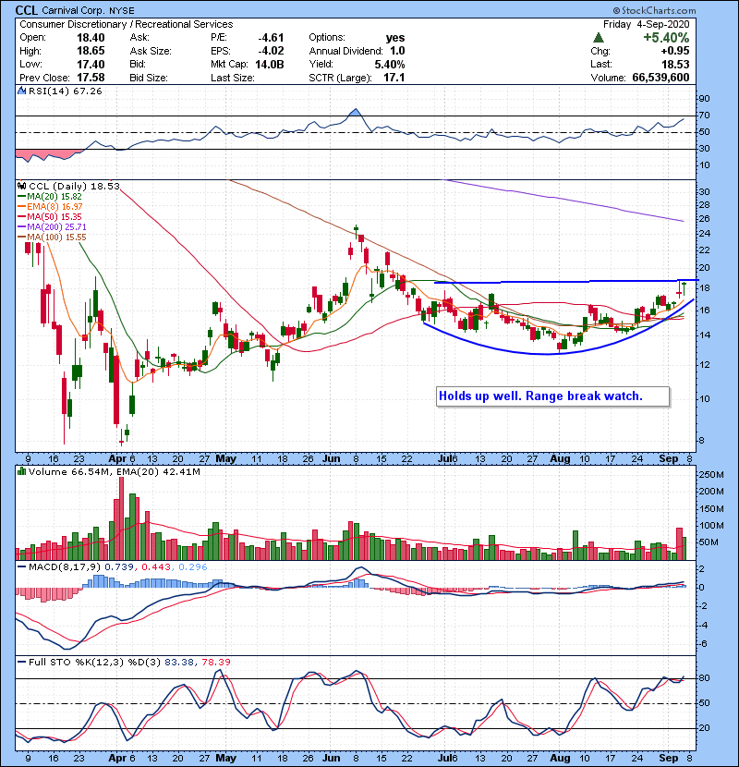Click the Prev Close value 17.58

point(91,78)
